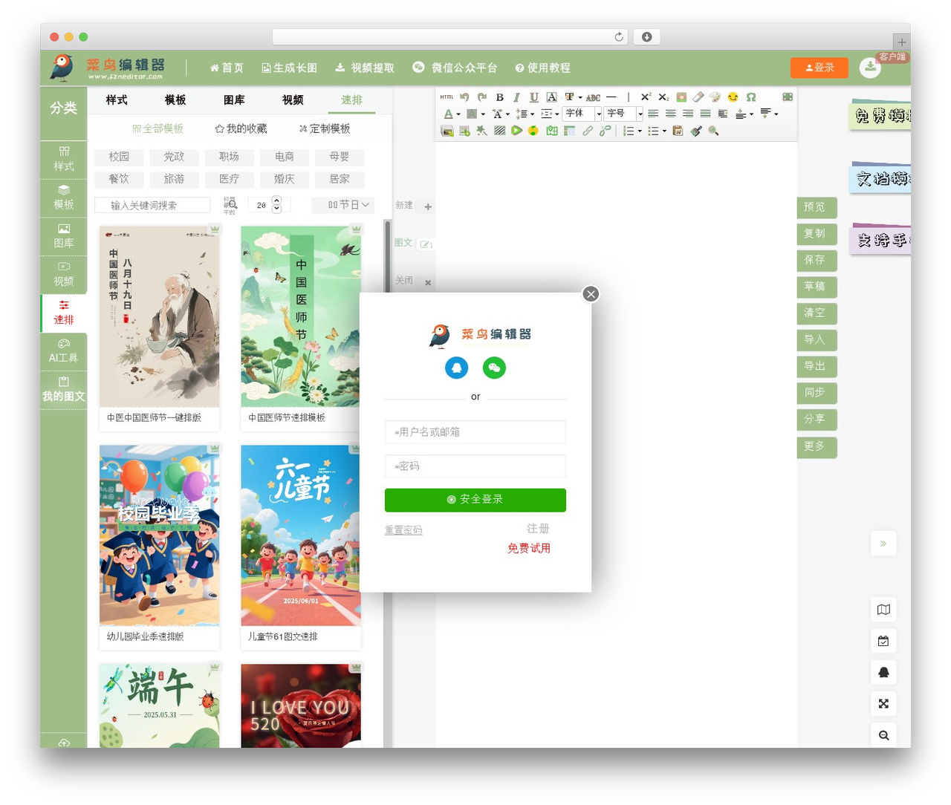
Task: Click 注册 in login dialog
Action: point(538,529)
